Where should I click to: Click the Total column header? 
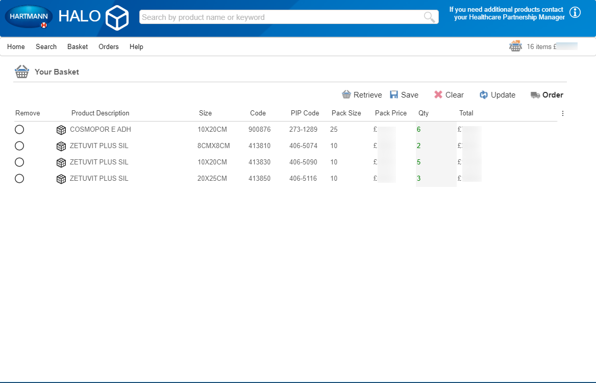coord(466,113)
